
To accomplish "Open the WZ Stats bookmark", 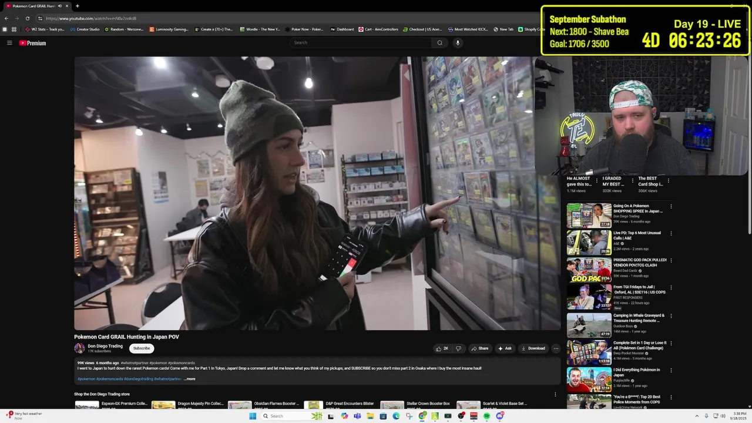I will tap(45, 29).
